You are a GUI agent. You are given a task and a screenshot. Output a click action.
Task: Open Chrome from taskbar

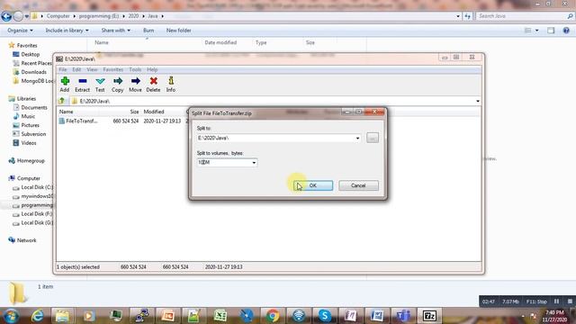(x=273, y=316)
